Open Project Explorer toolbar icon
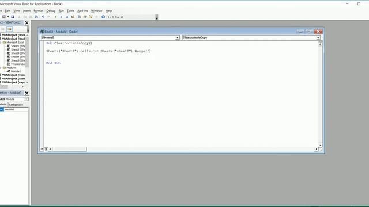Image resolution: width=369 pixels, height=207 pixels. tap(80, 17)
